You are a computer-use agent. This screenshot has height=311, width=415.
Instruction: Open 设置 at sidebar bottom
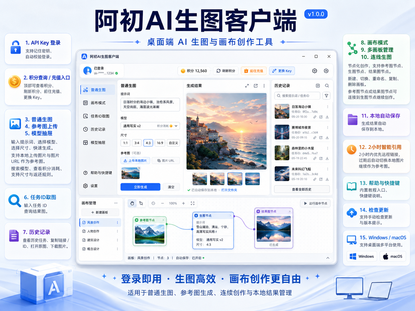pos(91,186)
